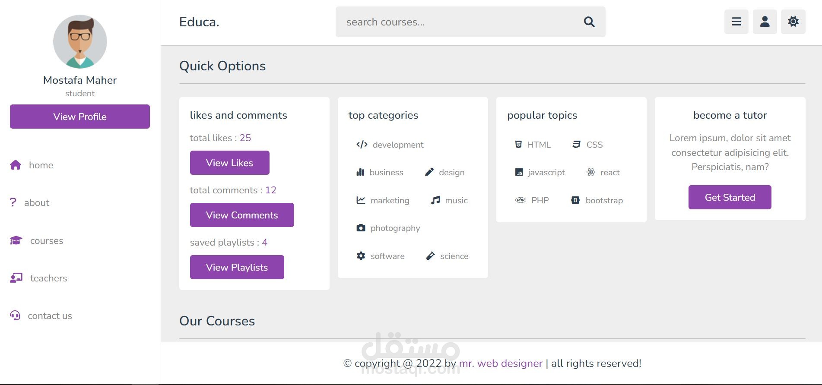Select the design category label
822x385 pixels.
click(452, 172)
